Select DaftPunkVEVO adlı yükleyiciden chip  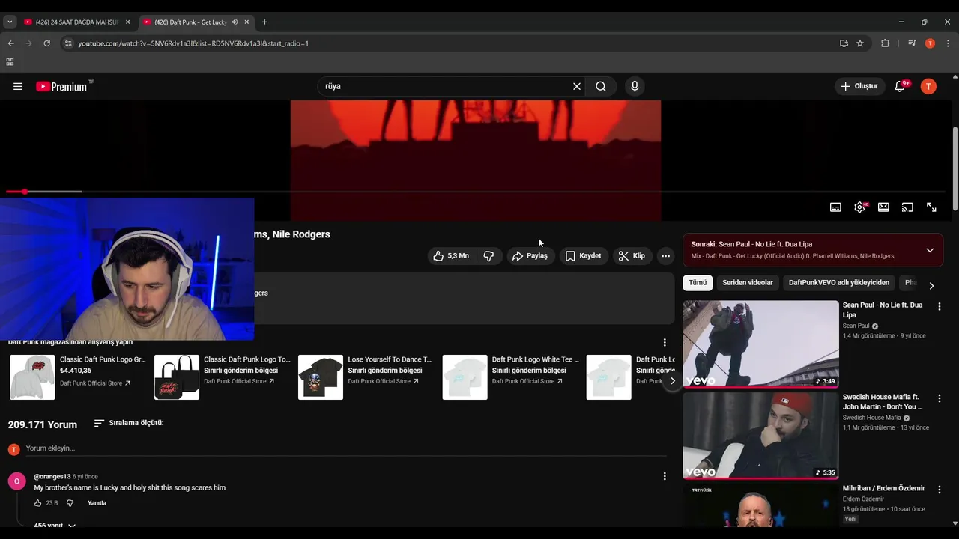(x=839, y=283)
